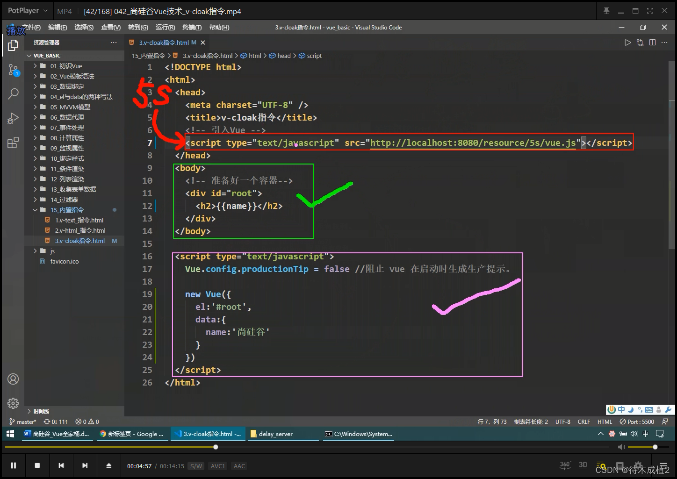
Task: Click the Run triangle icon in editor toolbar
Action: pos(627,43)
